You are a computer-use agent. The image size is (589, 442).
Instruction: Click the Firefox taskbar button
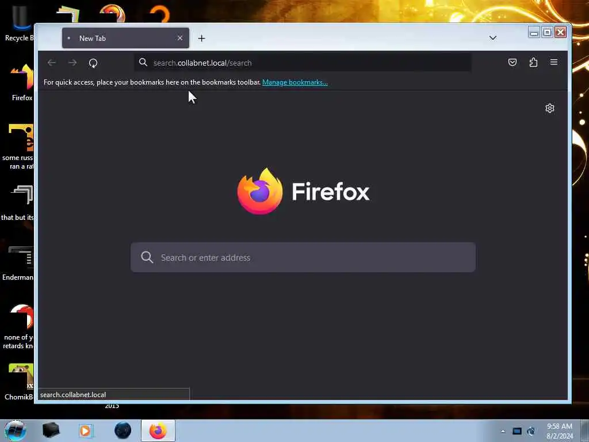click(158, 430)
